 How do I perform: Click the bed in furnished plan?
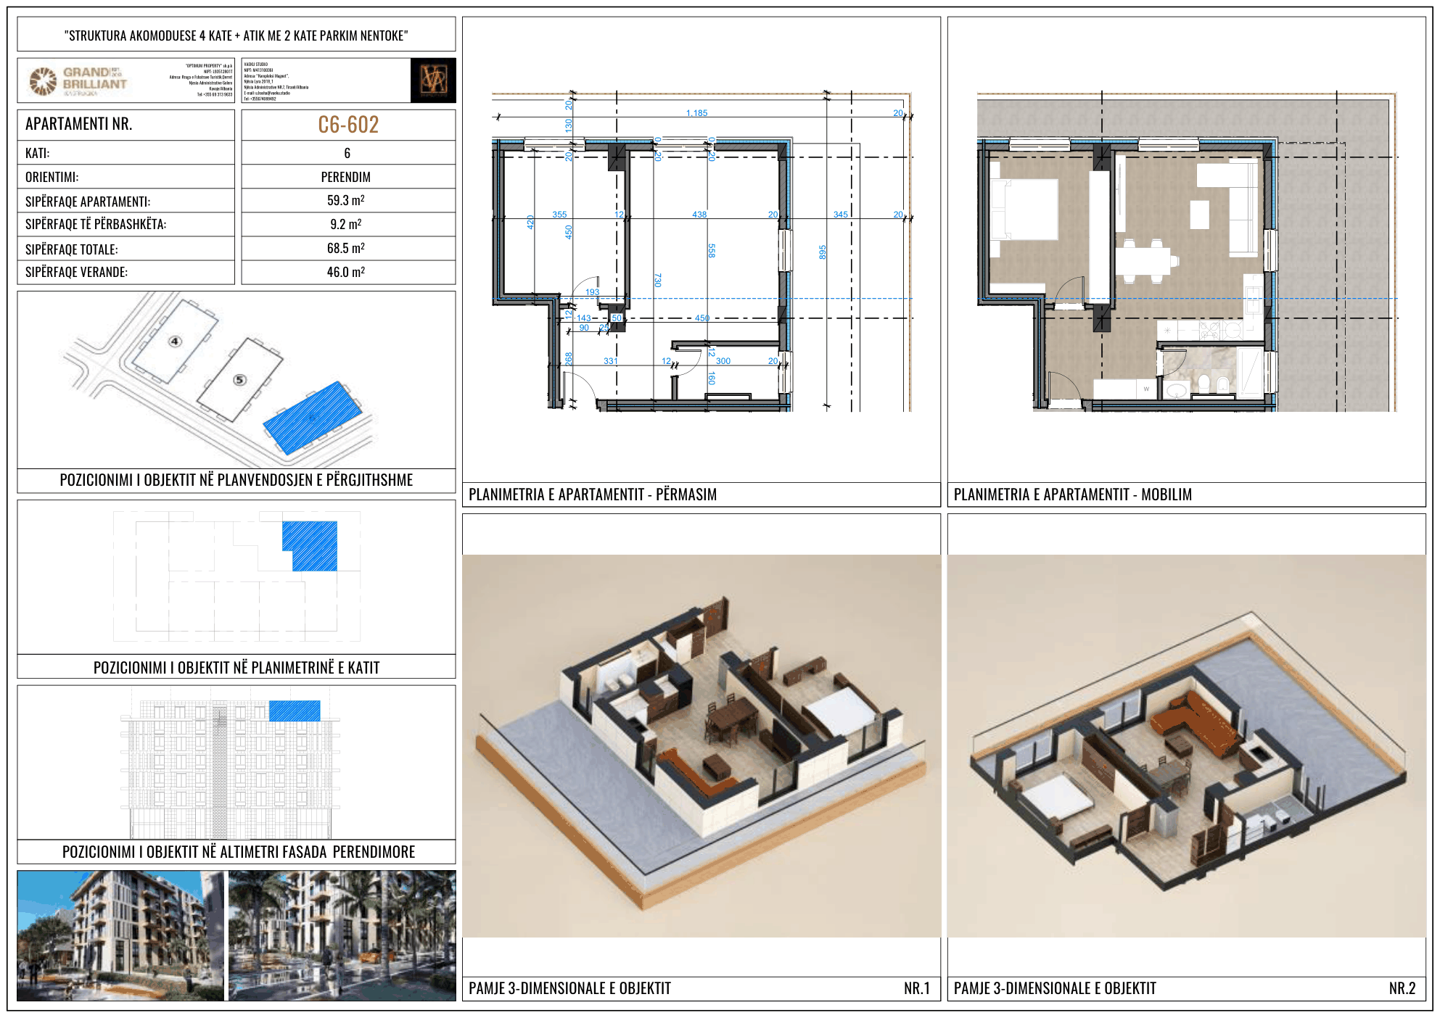coord(1024,210)
